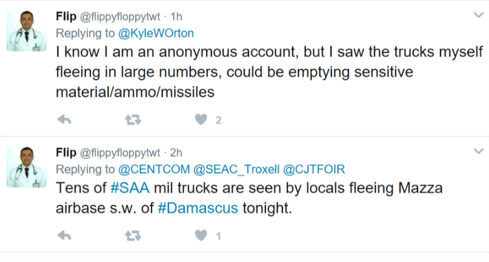Like the tweet mentioning #Damascus
Viewport: 489px width, 262px height.
coord(201,235)
